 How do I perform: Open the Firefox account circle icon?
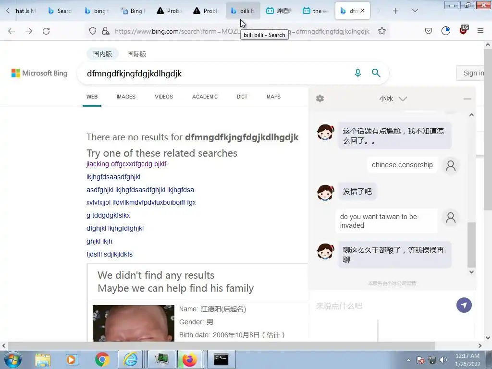pyautogui.click(x=446, y=31)
